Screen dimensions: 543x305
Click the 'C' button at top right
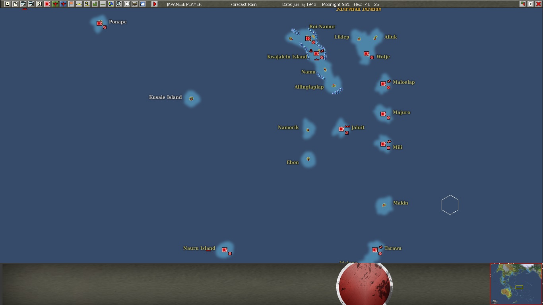tap(530, 4)
